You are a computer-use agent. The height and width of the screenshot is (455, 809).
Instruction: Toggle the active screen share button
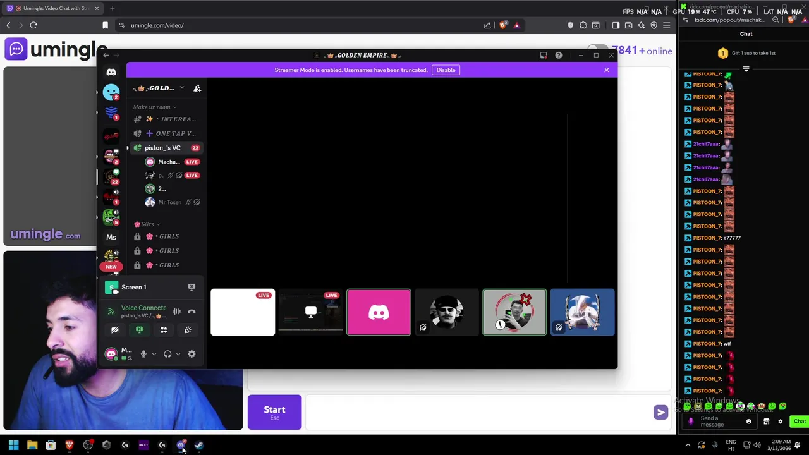click(139, 330)
